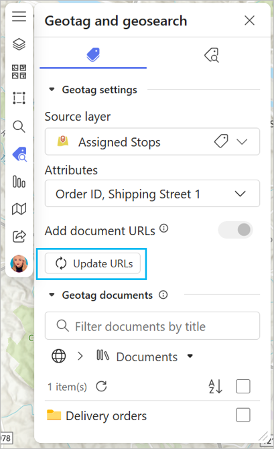Open the Search tool in the sidebar
The height and width of the screenshot is (449, 274).
19,126
